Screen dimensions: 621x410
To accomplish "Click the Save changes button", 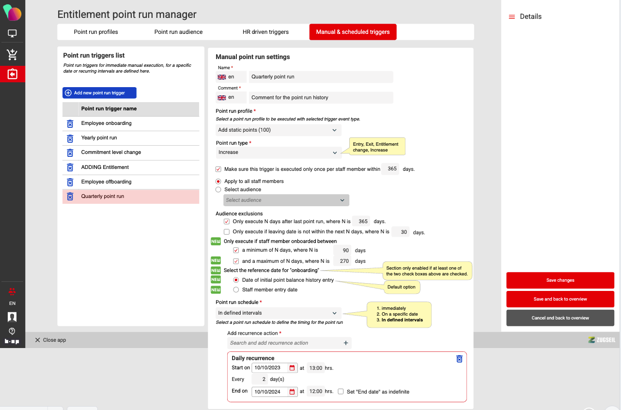I will pyautogui.click(x=560, y=280).
